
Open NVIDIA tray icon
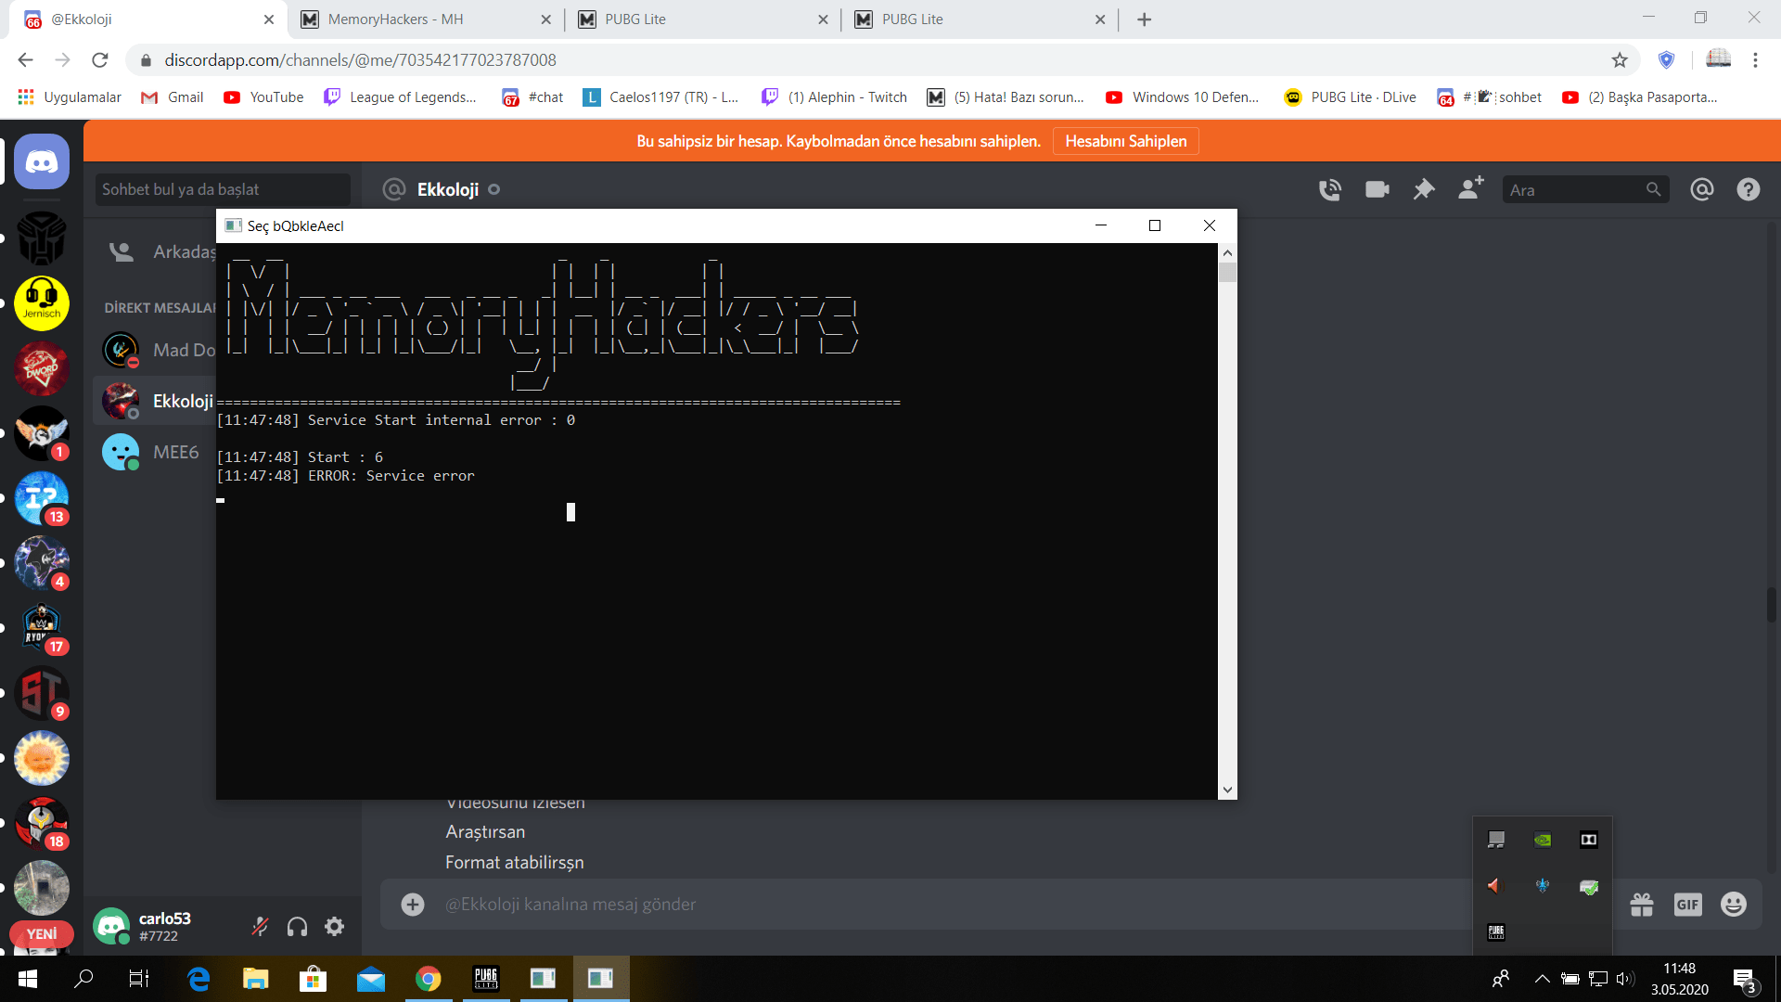(1543, 840)
